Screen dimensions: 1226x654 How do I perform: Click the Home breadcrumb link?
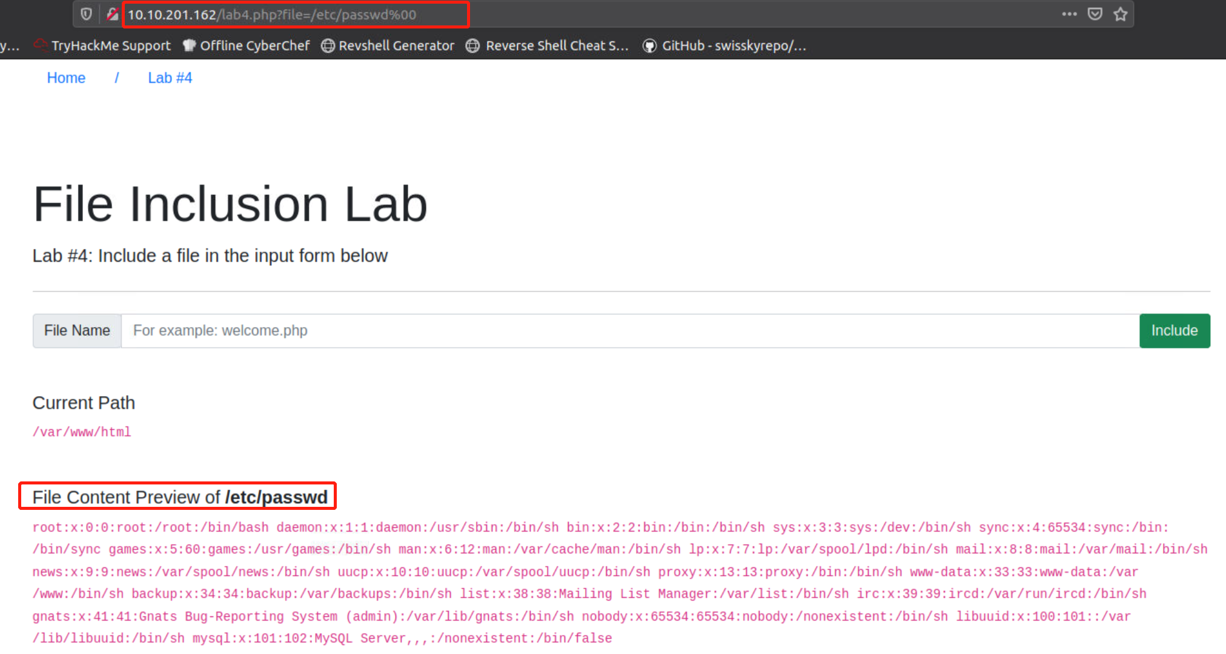[66, 78]
